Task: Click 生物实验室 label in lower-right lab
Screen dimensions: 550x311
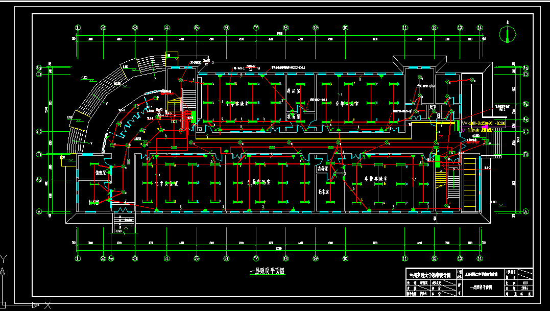Action: (x=376, y=179)
